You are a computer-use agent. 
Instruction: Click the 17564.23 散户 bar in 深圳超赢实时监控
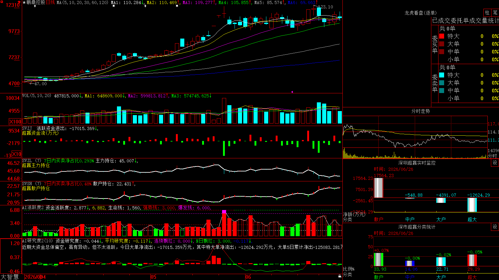(379, 188)
